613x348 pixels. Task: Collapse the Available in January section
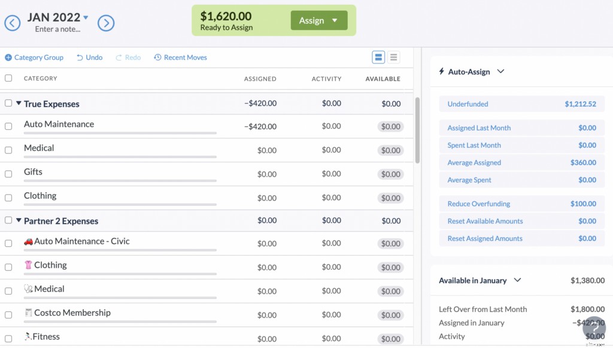516,280
